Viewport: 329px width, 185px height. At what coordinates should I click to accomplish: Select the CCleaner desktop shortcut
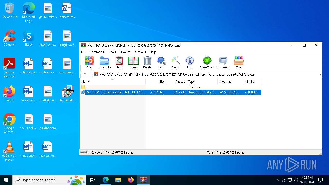[10, 38]
